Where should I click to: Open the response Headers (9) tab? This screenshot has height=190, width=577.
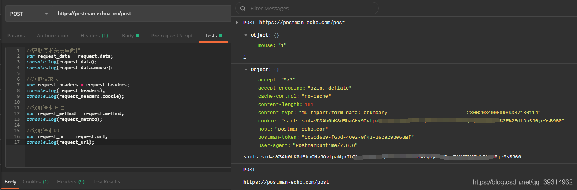click(x=71, y=182)
